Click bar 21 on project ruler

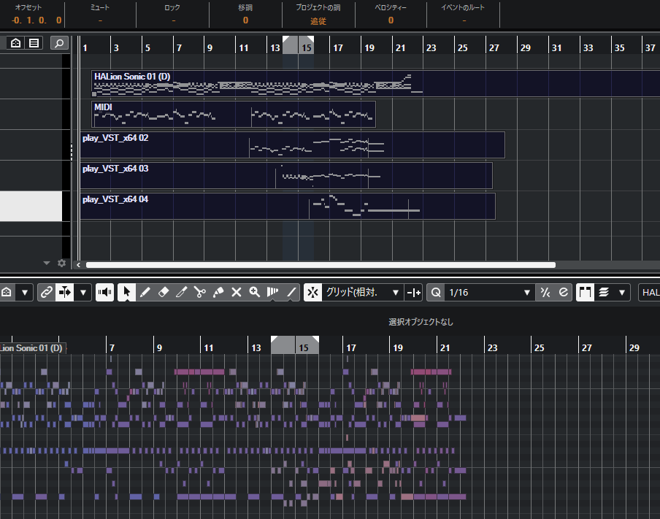pos(400,47)
